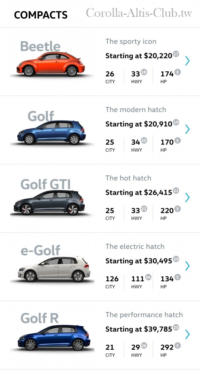Viewport: 200px width, 373px height.
Task: Expand Golf R details with right chevron
Action: 187,334
